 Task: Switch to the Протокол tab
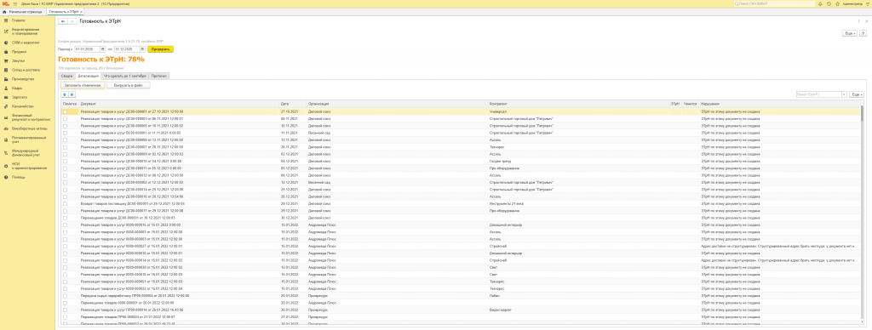158,75
